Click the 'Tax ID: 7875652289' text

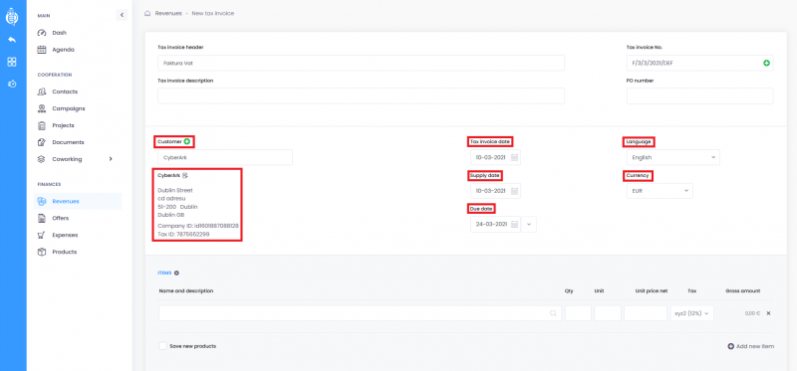pyautogui.click(x=183, y=234)
